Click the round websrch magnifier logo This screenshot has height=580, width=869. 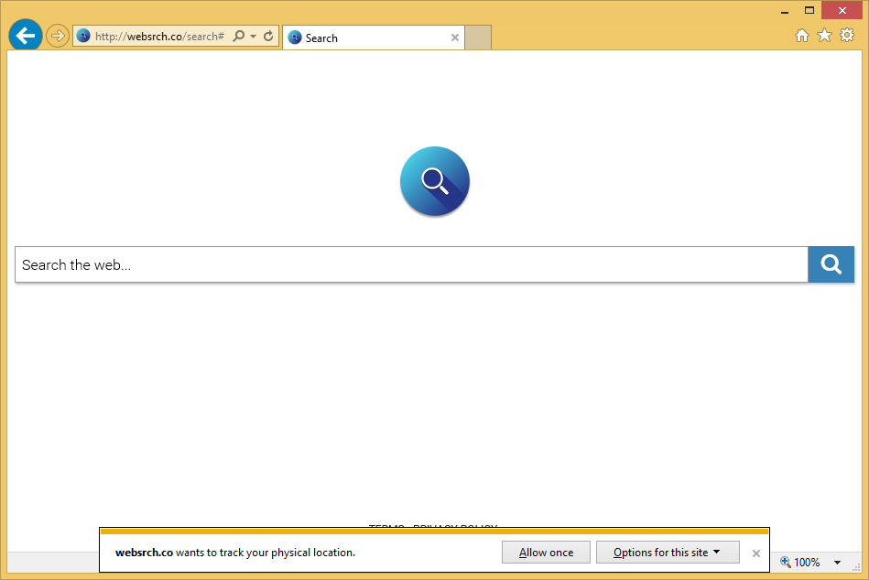[x=435, y=181]
